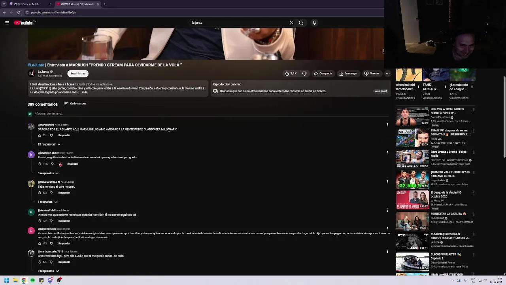This screenshot has height=285, width=506.
Task: Like Salvatore1304's comment with 502 likes
Action: coord(40,193)
